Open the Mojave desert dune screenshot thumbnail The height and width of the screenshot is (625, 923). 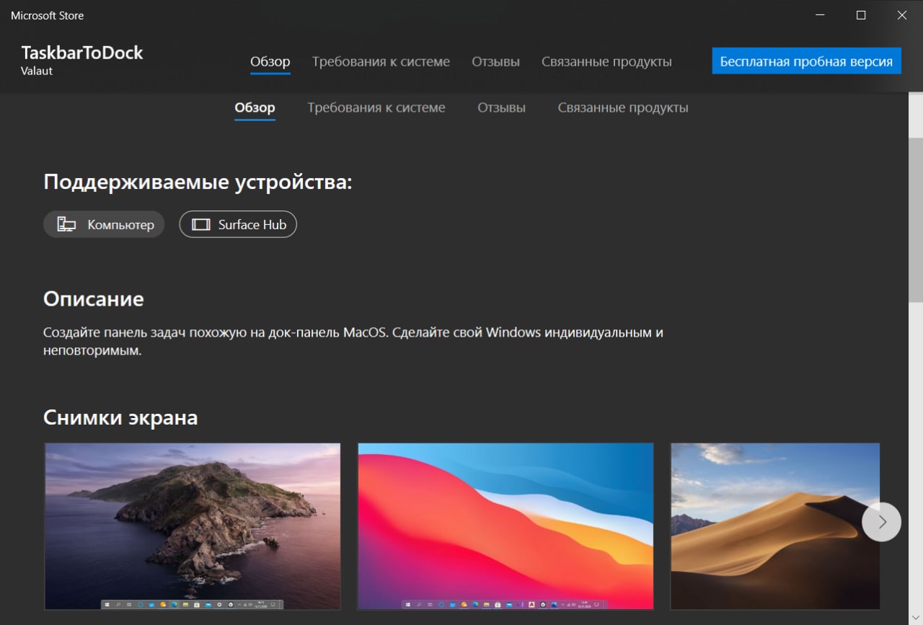(x=775, y=526)
